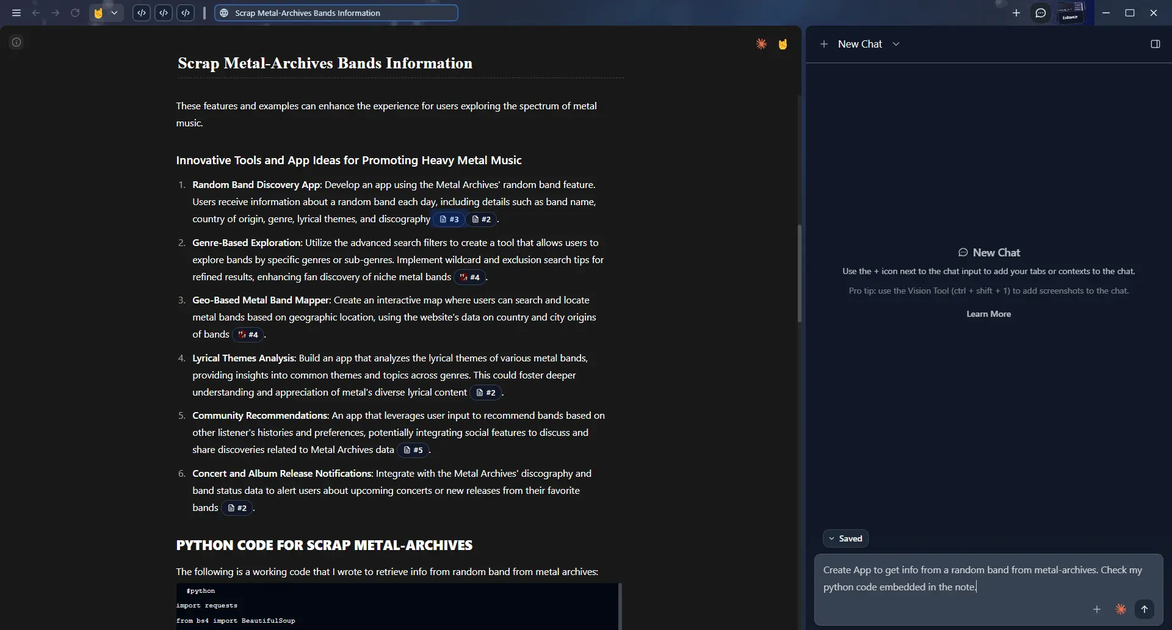Viewport: 1172px width, 630px height.
Task: Click 'Concert and Album Release Notifications' text
Action: (282, 473)
